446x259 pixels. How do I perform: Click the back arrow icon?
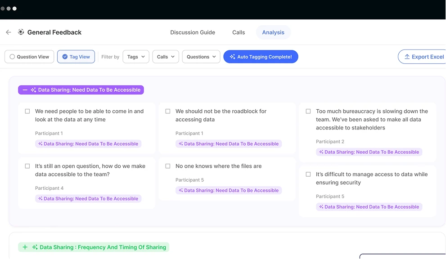click(8, 32)
